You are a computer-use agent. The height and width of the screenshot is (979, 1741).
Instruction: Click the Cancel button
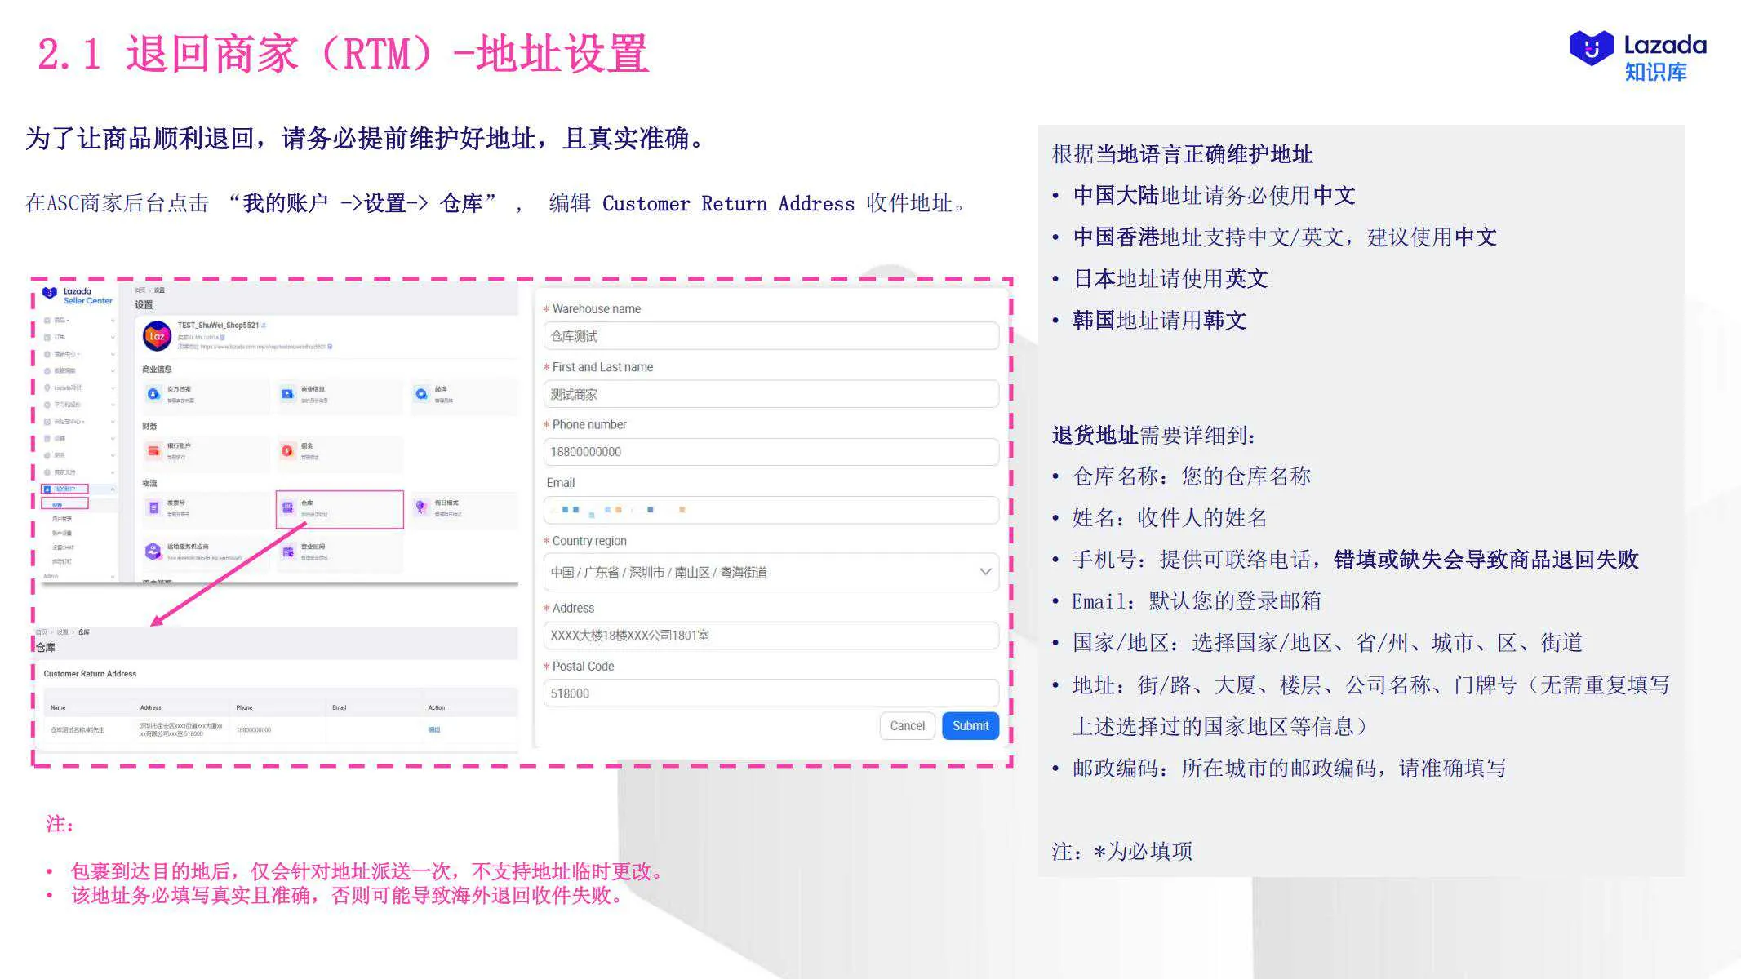click(907, 725)
